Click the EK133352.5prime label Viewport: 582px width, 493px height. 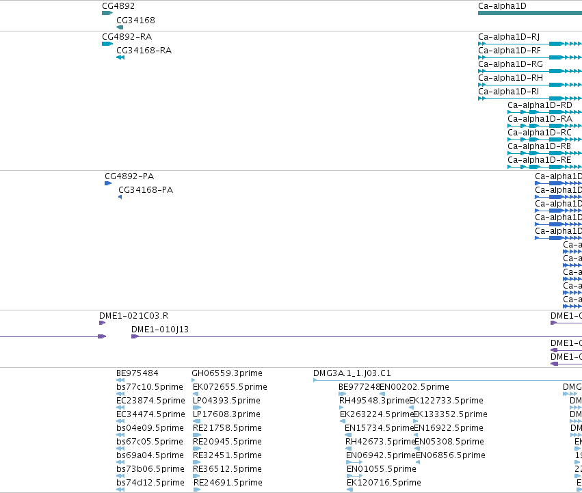point(450,414)
